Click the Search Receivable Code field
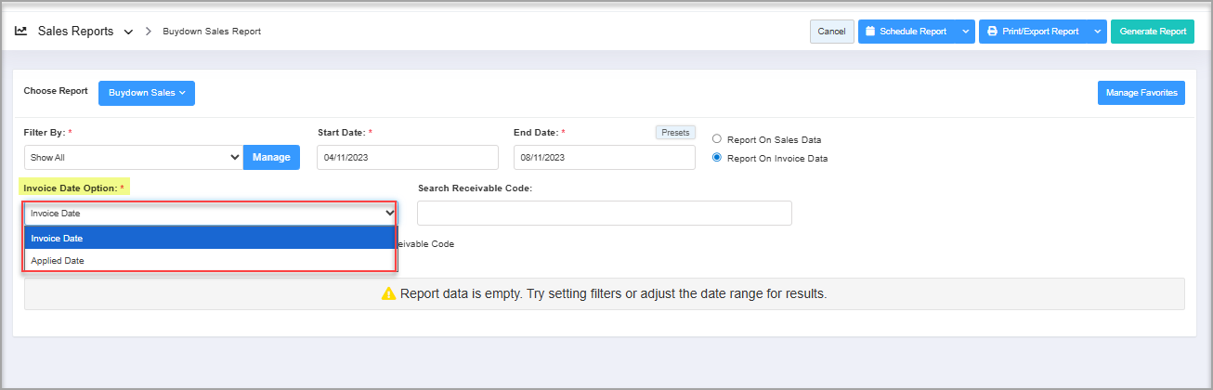The height and width of the screenshot is (390, 1213). point(604,213)
